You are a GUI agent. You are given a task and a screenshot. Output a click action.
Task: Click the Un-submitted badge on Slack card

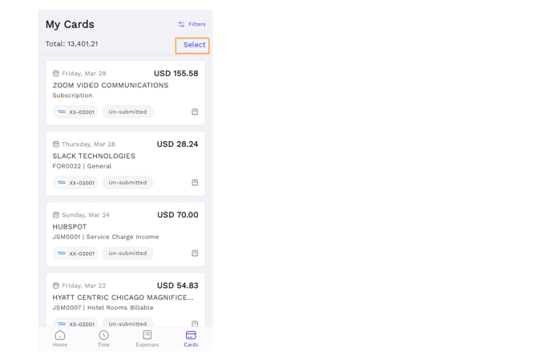(127, 183)
